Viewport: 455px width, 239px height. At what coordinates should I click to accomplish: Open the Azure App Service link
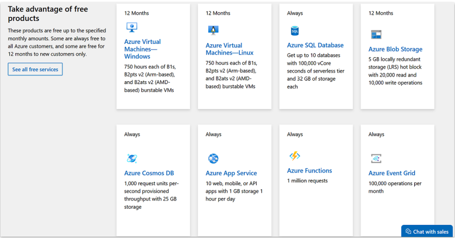[x=231, y=173]
